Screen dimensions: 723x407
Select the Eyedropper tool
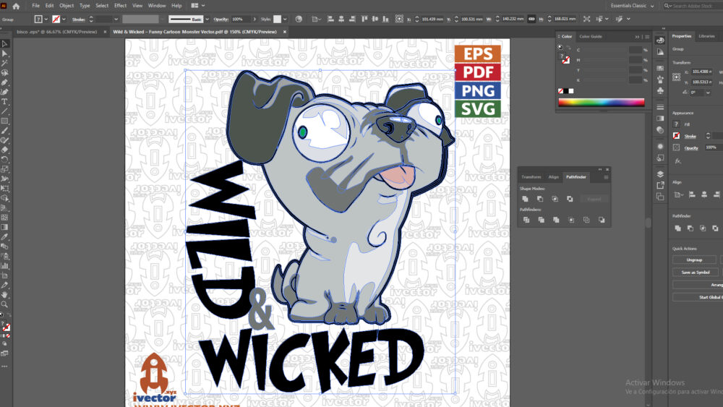pos(4,236)
